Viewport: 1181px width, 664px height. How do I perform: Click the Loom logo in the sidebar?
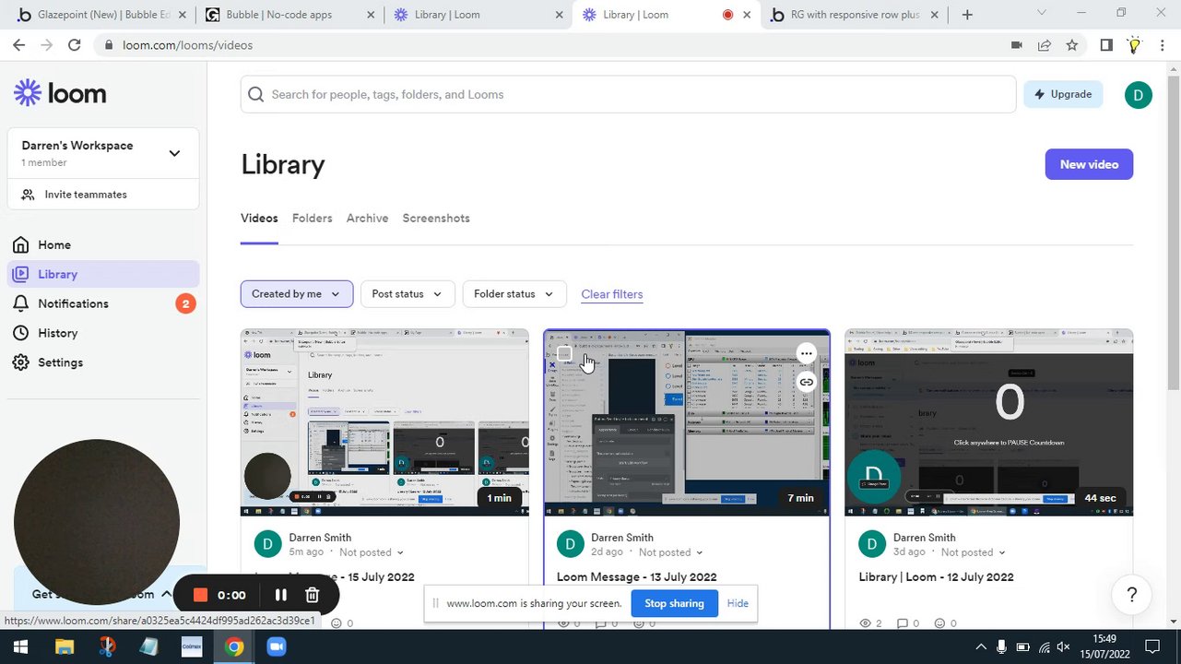click(x=60, y=93)
